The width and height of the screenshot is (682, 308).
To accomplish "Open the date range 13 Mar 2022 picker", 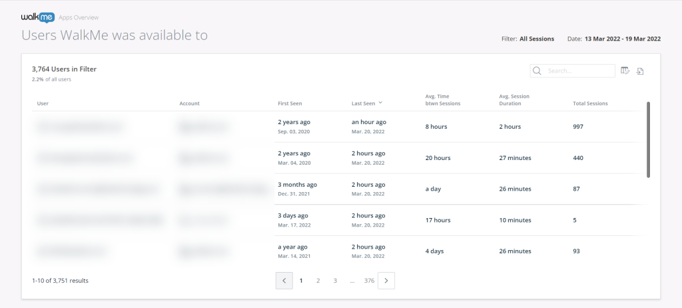I will pyautogui.click(x=622, y=39).
